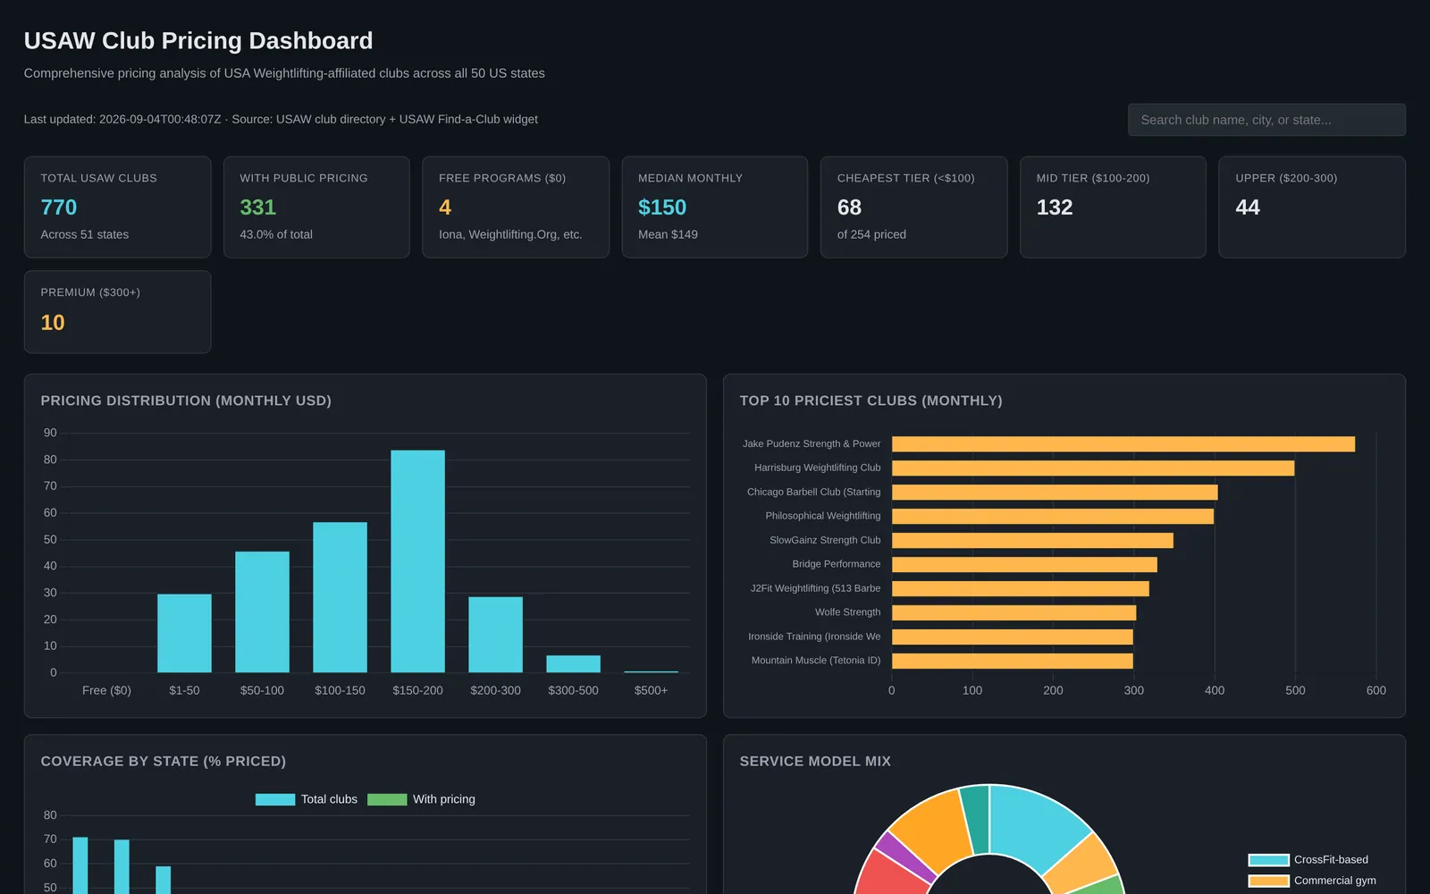Click the Mid Tier ($100-200) card
The width and height of the screenshot is (1430, 894).
coord(1113,207)
